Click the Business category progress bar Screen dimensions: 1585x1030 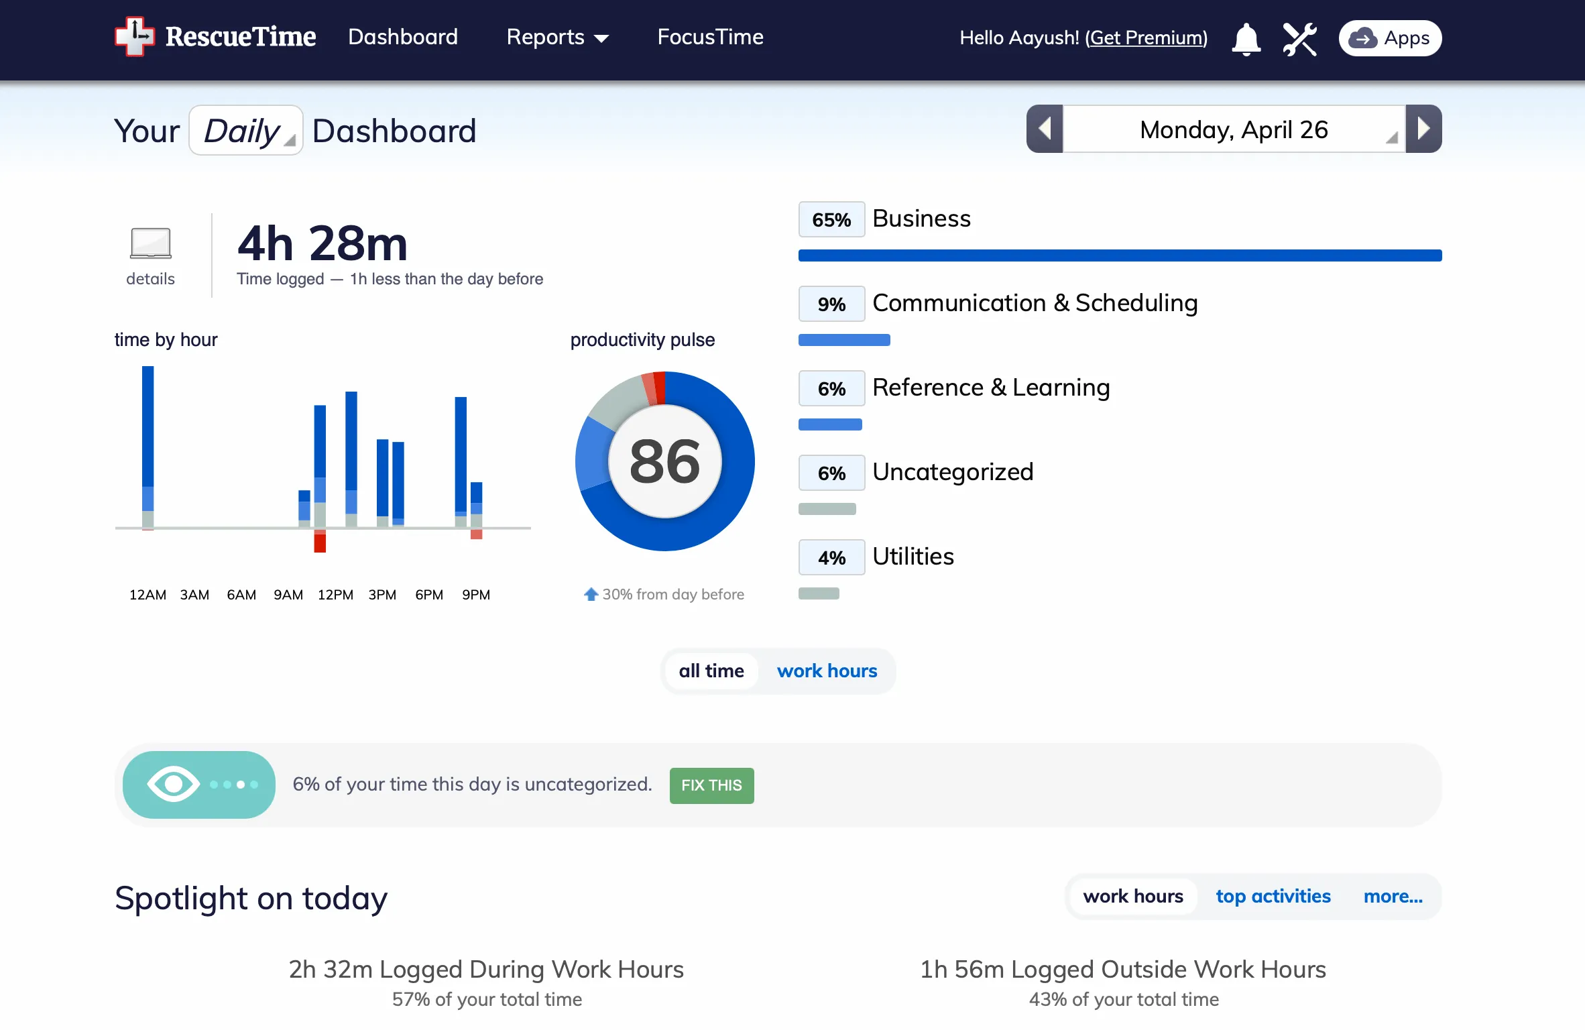1120,255
